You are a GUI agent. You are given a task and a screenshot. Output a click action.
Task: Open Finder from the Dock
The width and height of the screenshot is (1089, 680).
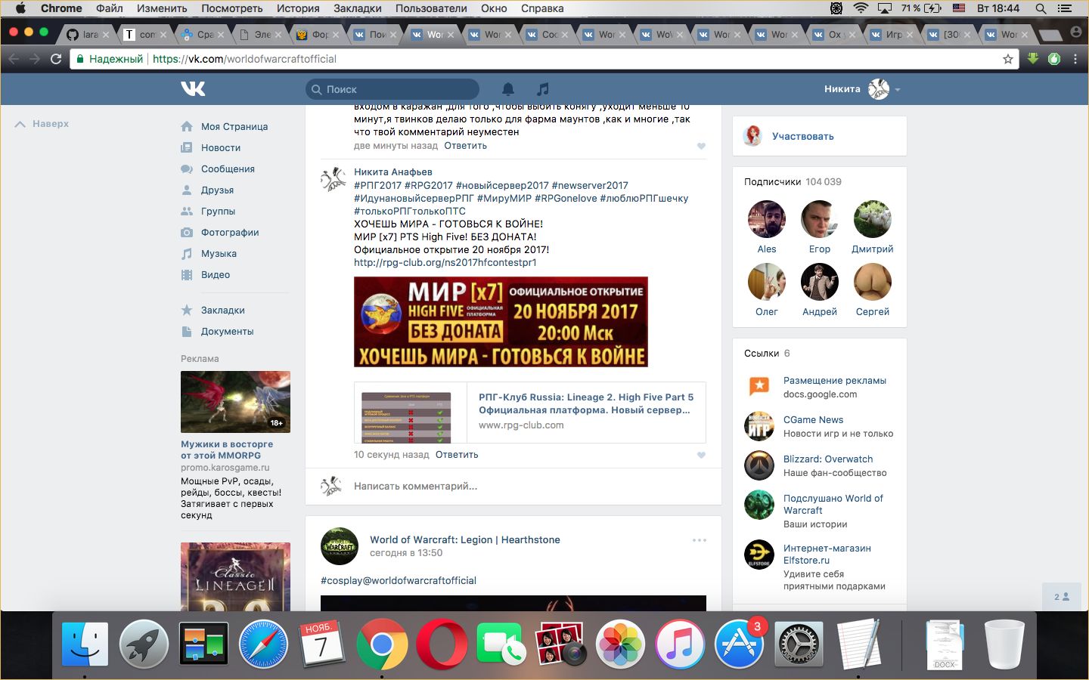[x=85, y=644]
